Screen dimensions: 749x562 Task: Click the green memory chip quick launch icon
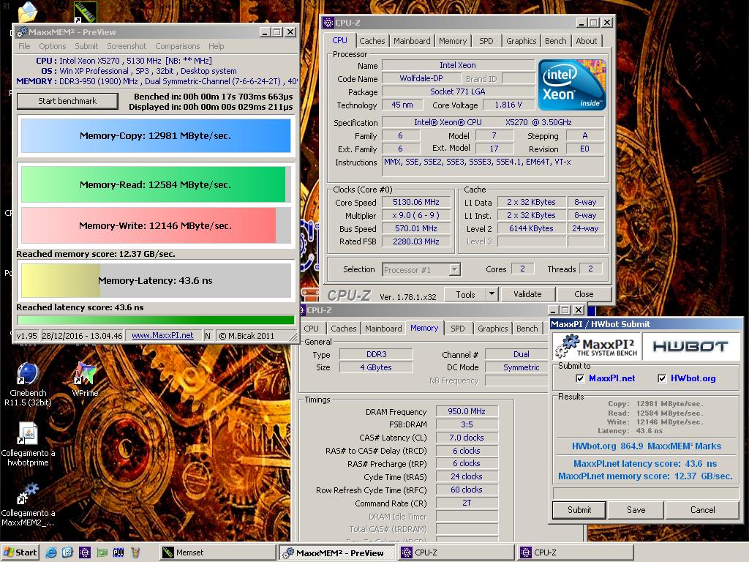click(102, 552)
